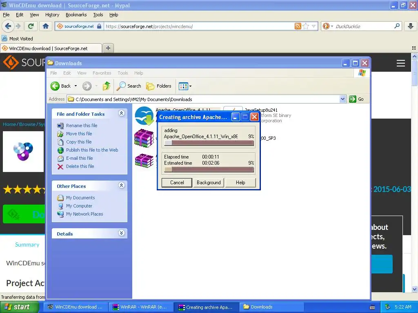This screenshot has width=418, height=313.
Task: Reload the SourceForge page
Action: point(31,26)
